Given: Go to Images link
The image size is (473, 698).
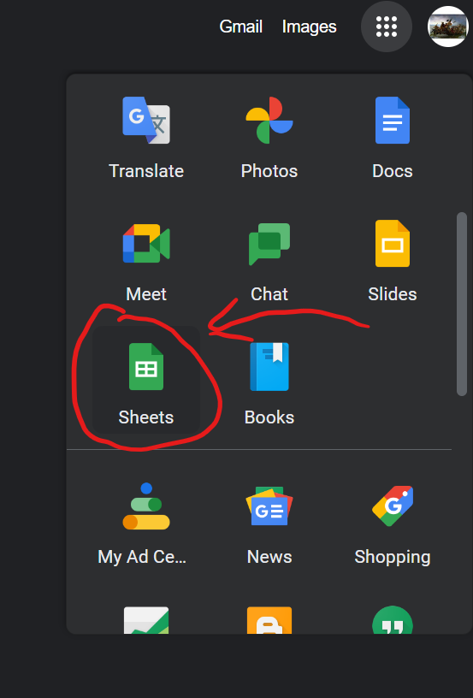Looking at the screenshot, I should (310, 27).
